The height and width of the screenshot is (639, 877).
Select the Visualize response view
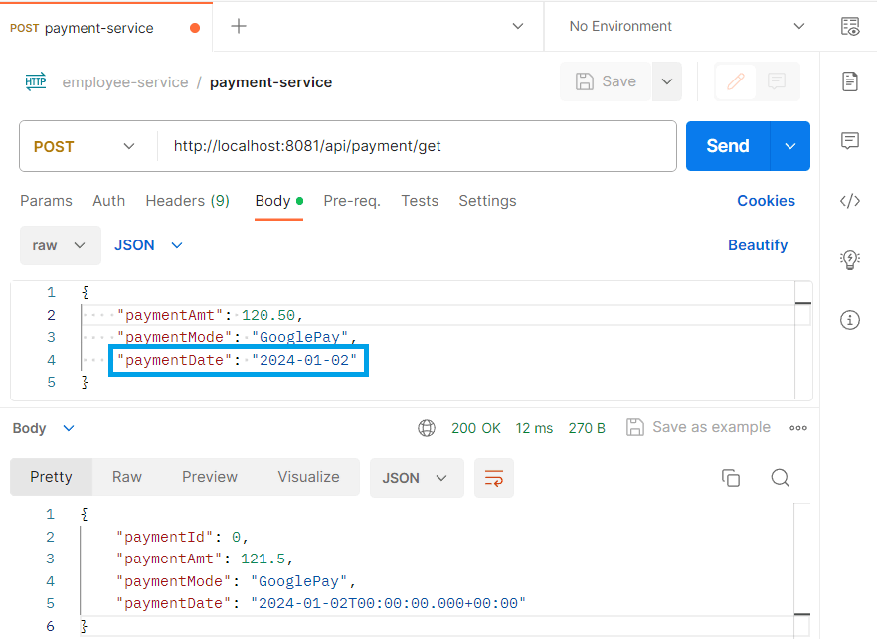[308, 477]
